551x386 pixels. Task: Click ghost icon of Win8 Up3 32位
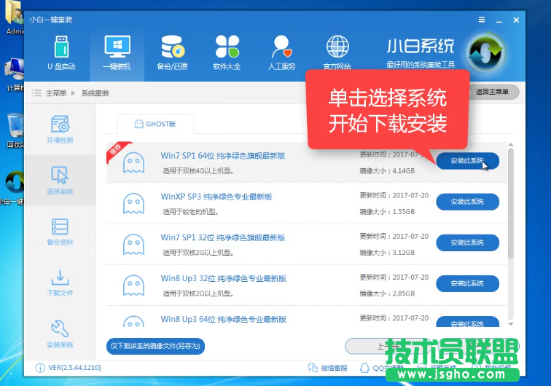133,285
